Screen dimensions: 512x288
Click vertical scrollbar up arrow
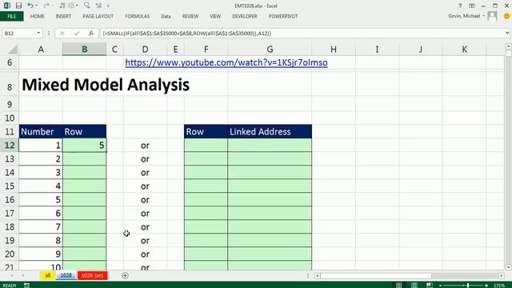pos(509,46)
